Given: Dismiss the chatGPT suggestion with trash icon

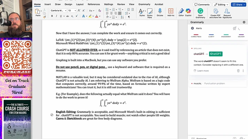Looking at the screenshot, I should coord(238,71).
